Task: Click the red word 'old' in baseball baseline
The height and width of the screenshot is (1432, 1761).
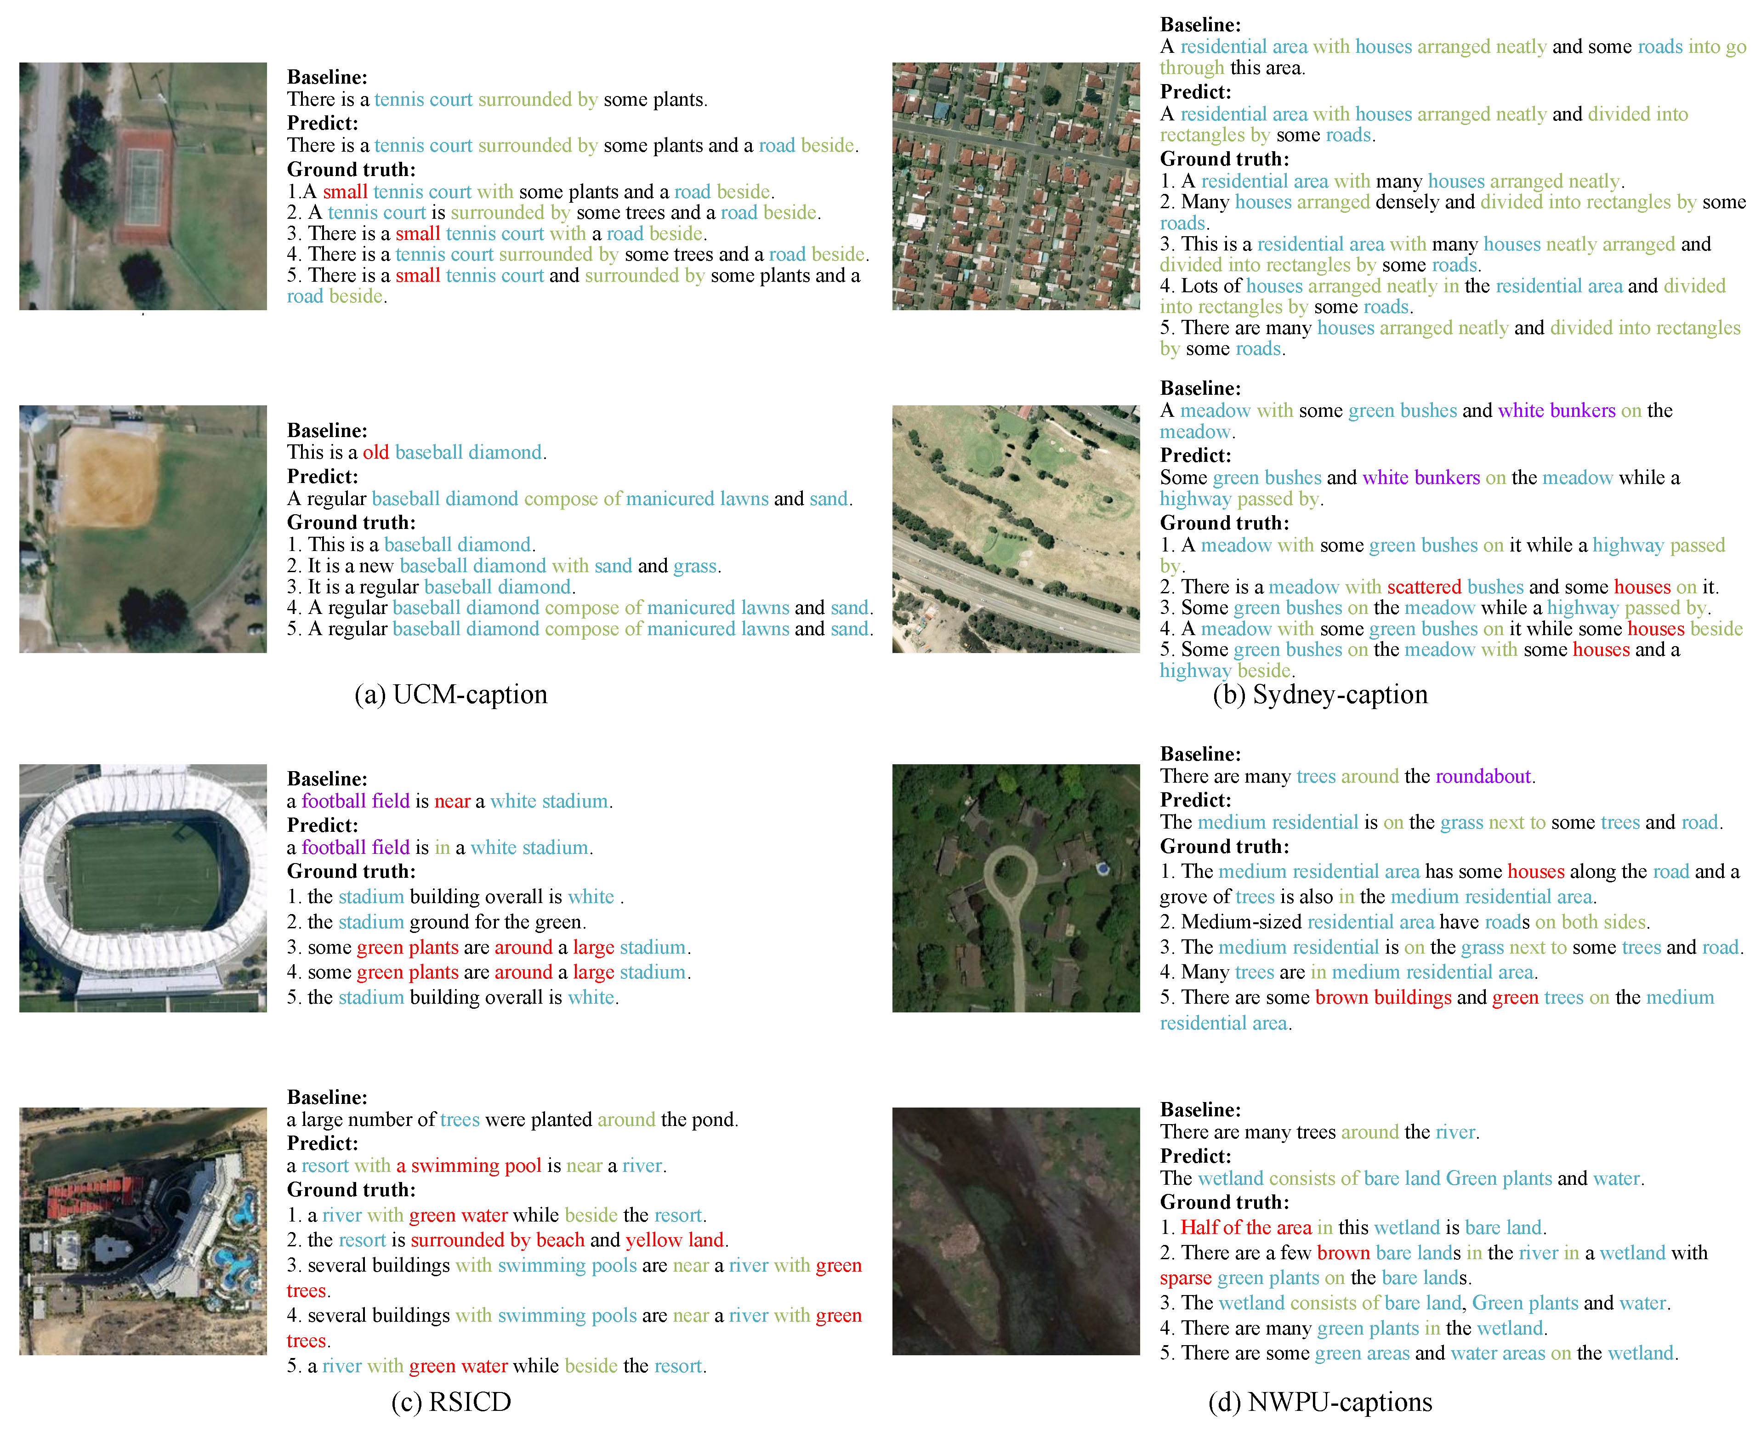Action: (375, 452)
